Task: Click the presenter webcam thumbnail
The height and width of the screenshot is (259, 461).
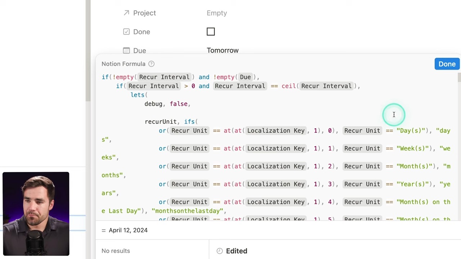Action: point(36,214)
